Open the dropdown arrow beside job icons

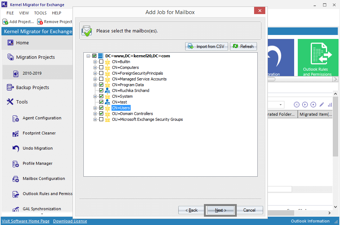(x=280, y=105)
